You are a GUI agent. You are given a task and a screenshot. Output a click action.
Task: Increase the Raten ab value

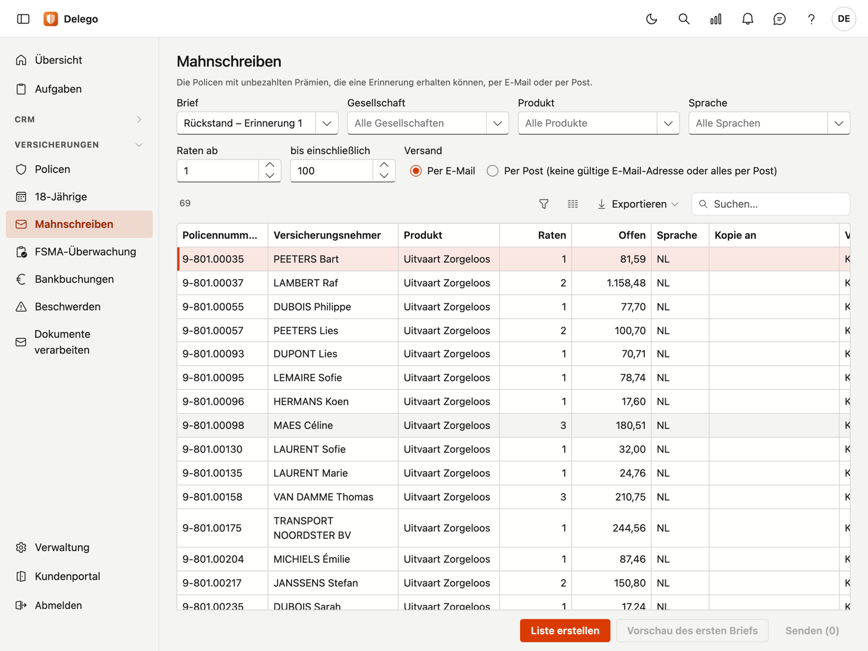click(270, 166)
